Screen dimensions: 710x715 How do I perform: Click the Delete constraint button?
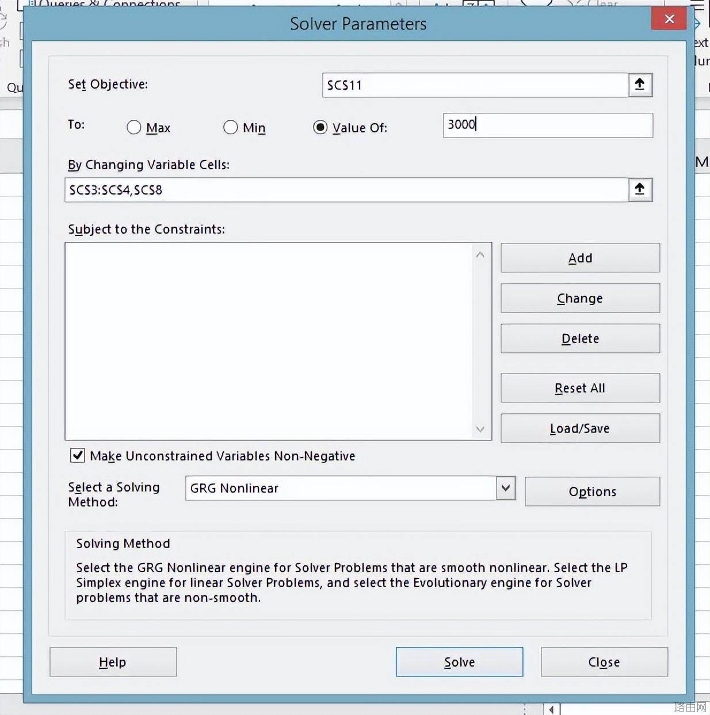click(580, 339)
